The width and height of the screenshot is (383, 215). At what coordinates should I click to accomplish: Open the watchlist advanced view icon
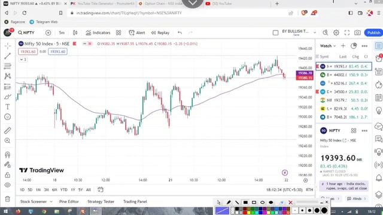pos(354,46)
